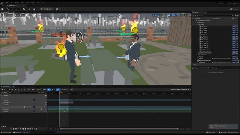
Task: Toggle scale snapping in the viewport
Action: point(179,15)
